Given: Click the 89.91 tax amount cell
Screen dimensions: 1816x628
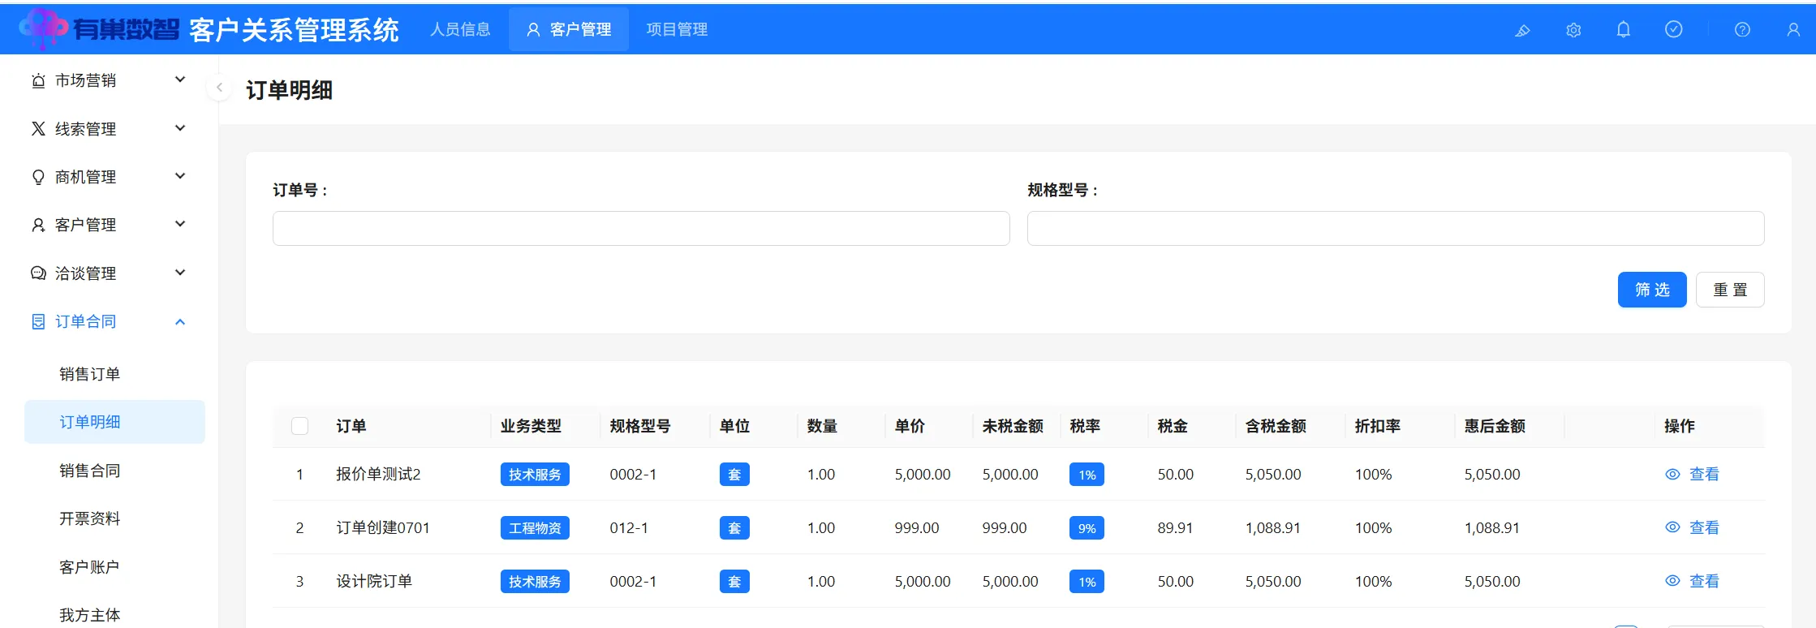Looking at the screenshot, I should tap(1175, 527).
